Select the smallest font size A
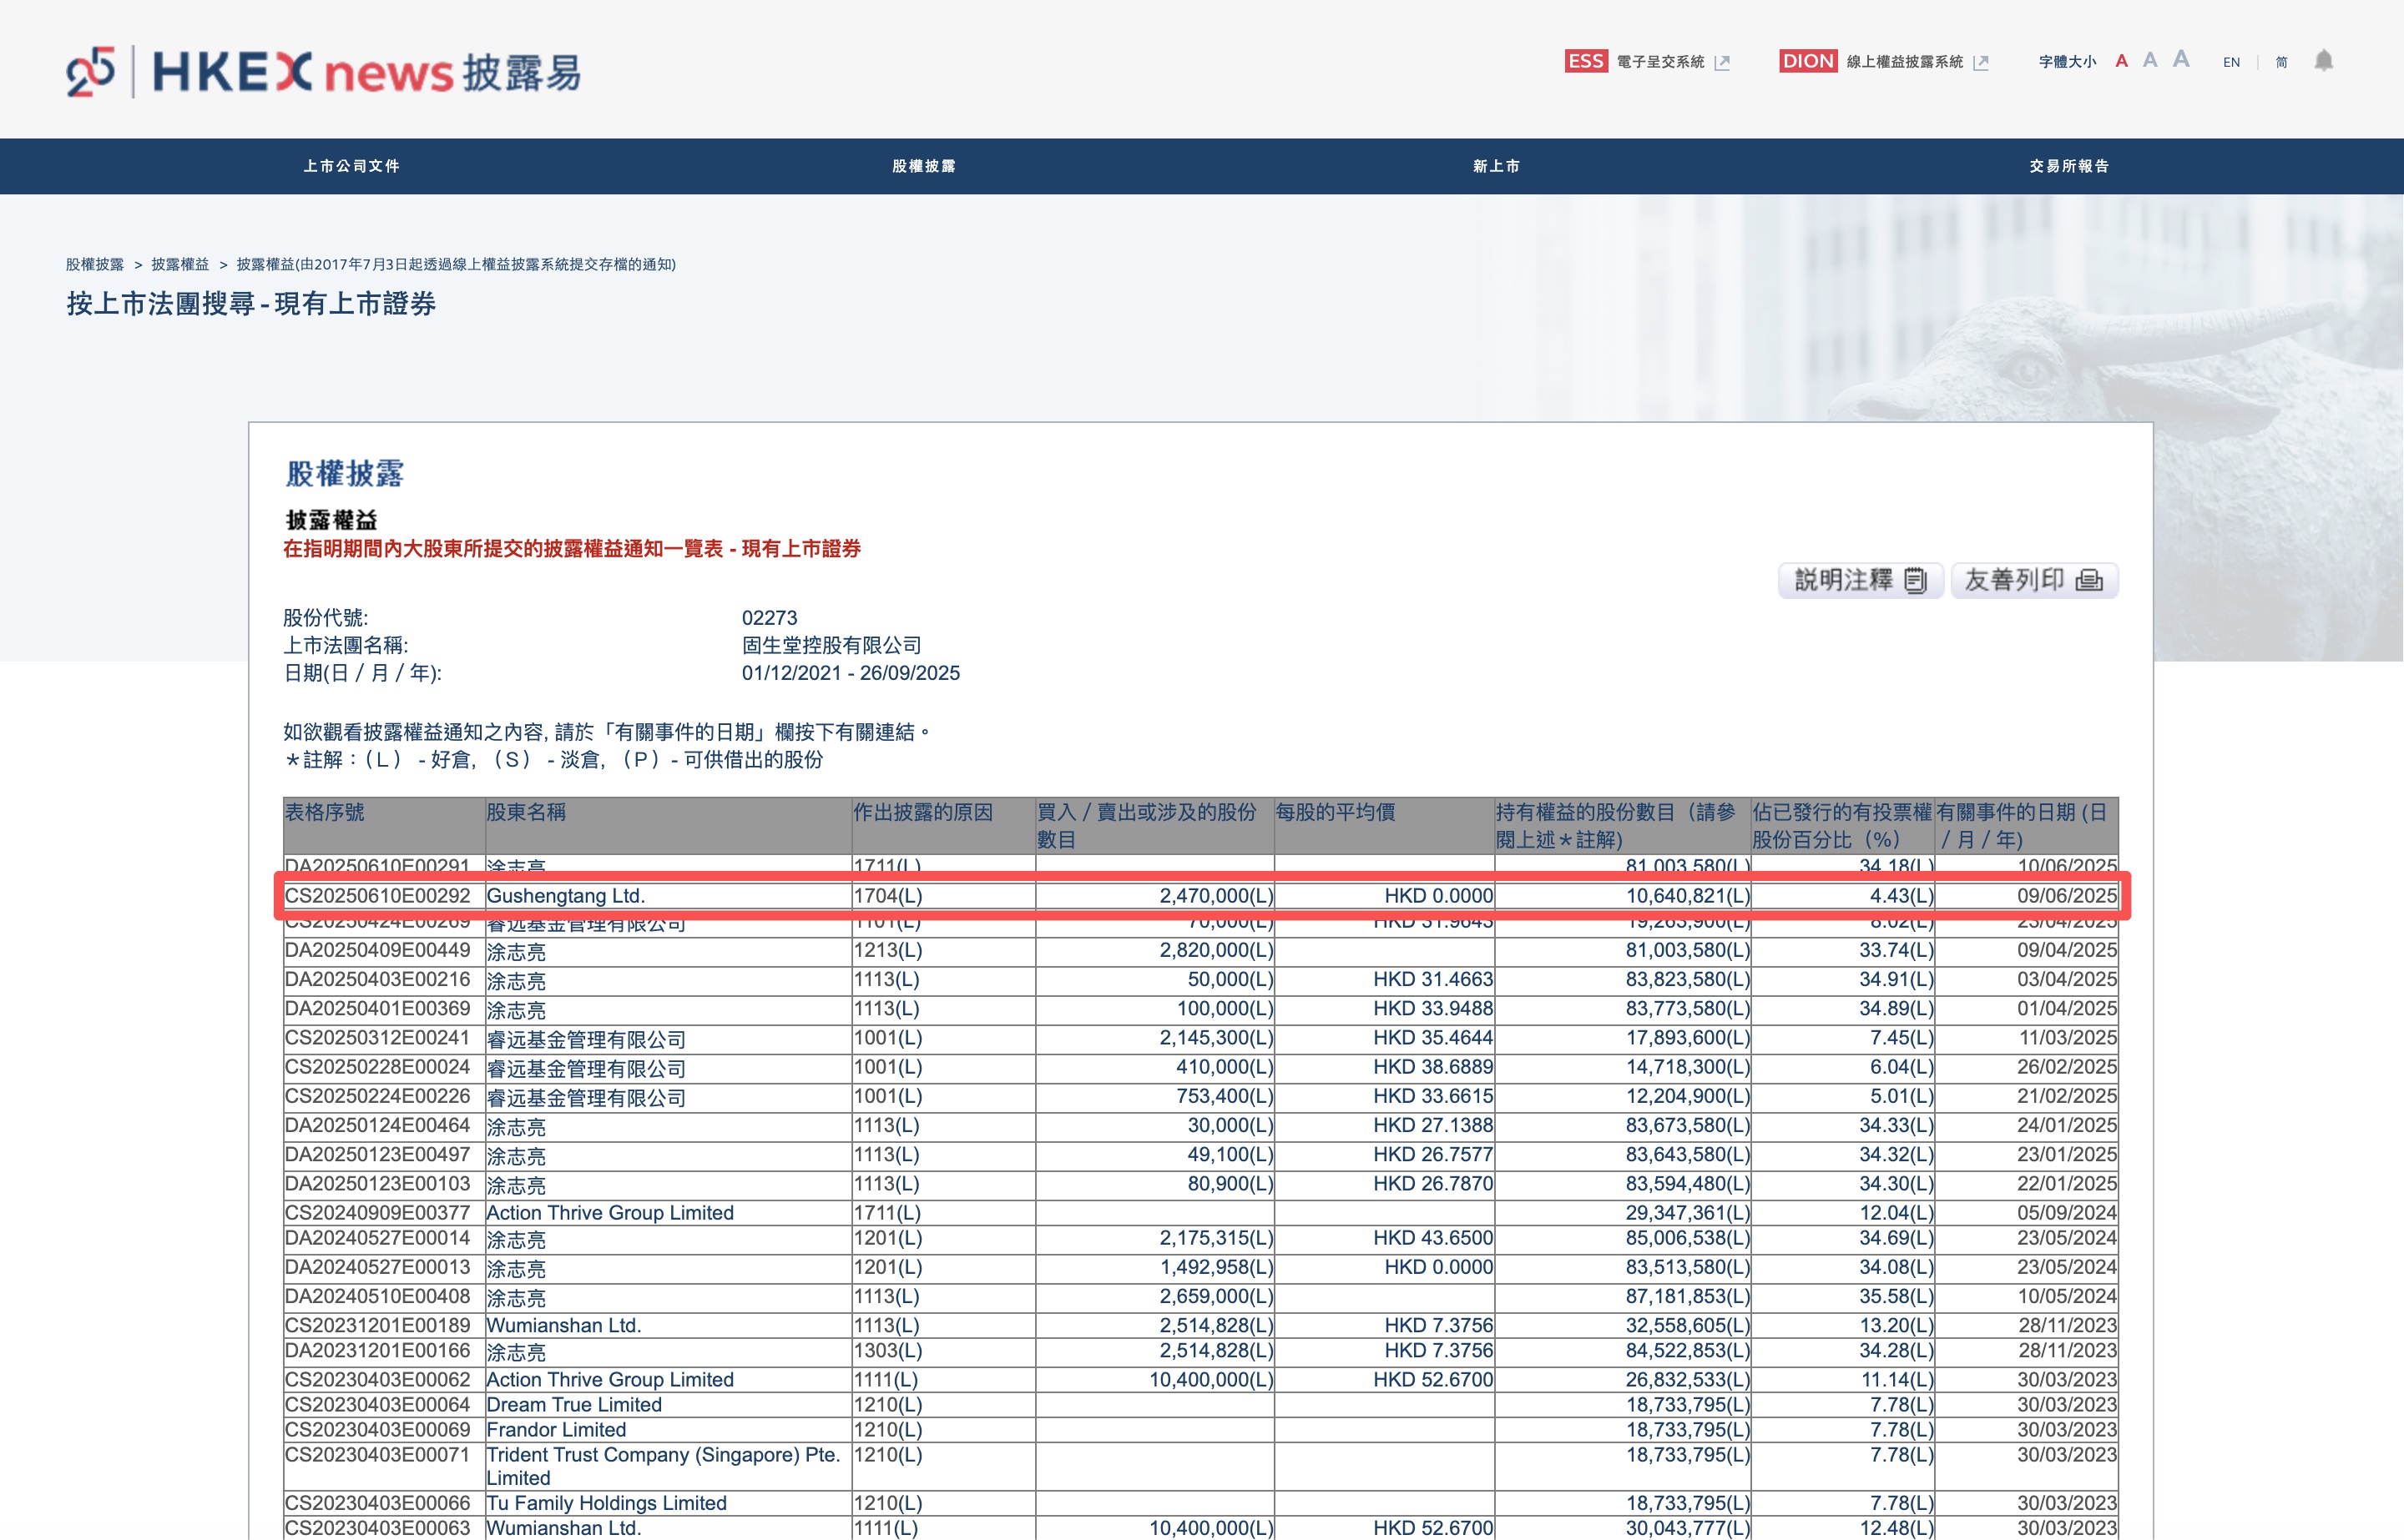 point(2121,62)
